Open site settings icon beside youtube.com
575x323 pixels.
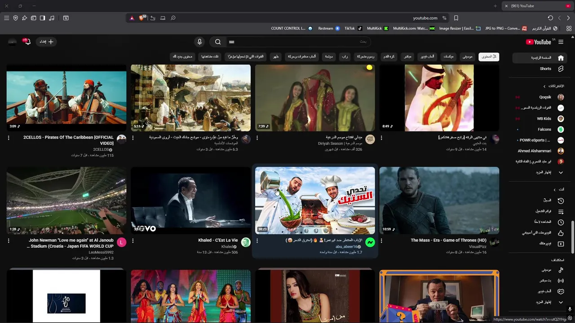point(444,18)
